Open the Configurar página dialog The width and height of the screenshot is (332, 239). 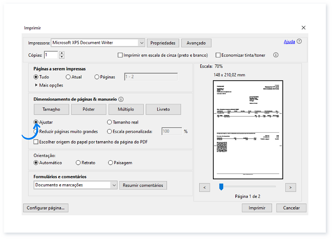[46, 208]
